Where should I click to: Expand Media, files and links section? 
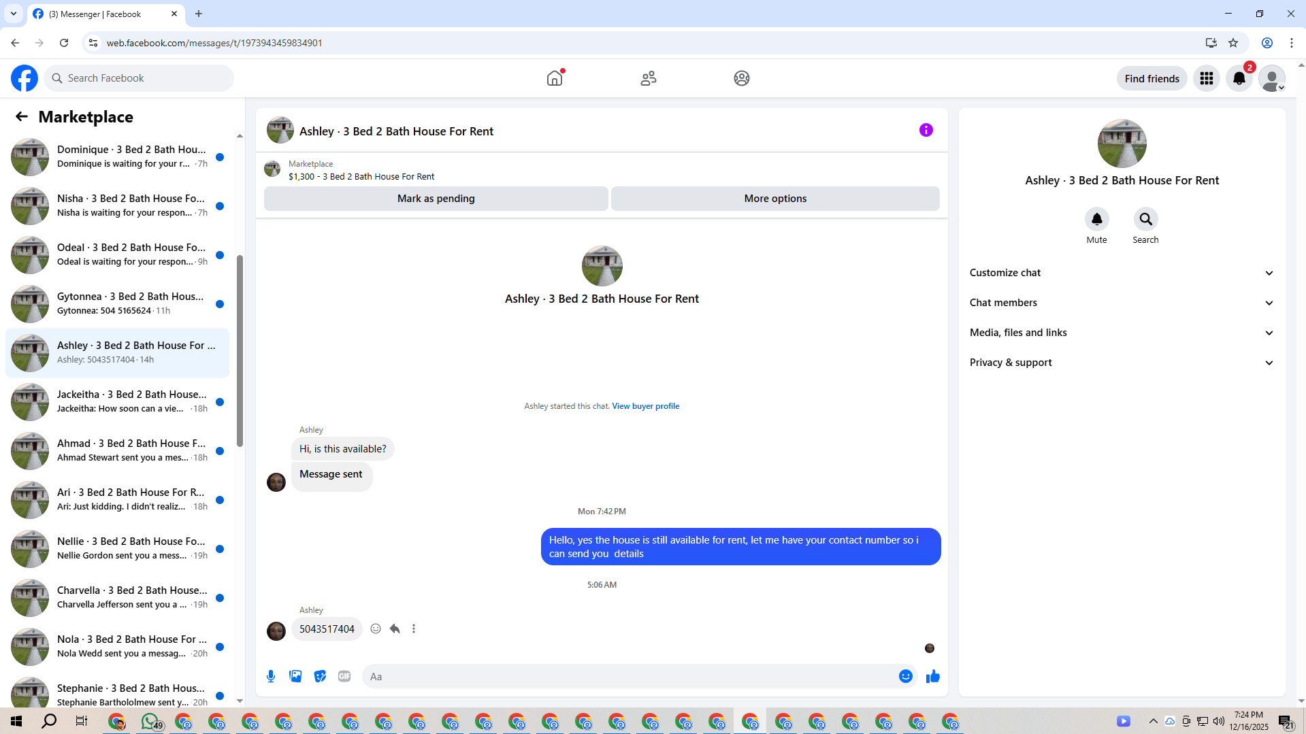point(1122,333)
